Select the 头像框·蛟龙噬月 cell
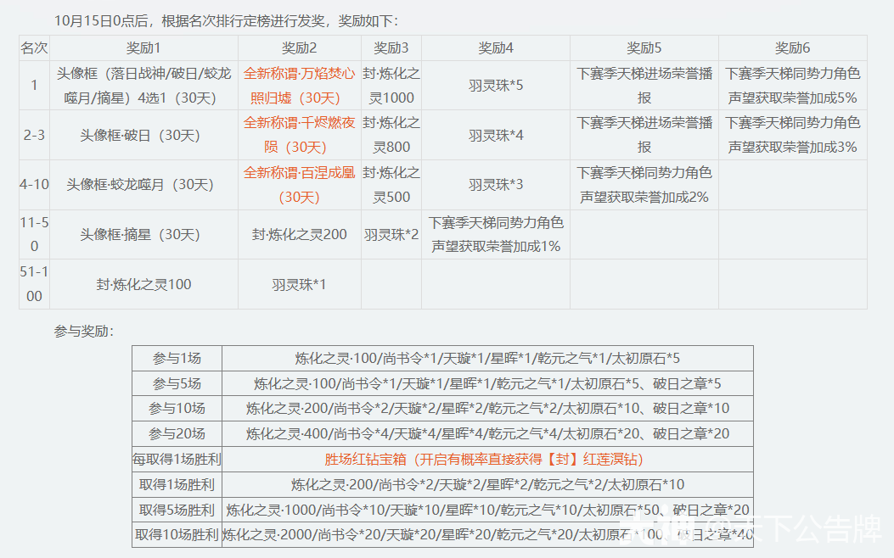Image resolution: width=894 pixels, height=558 pixels. [x=143, y=185]
